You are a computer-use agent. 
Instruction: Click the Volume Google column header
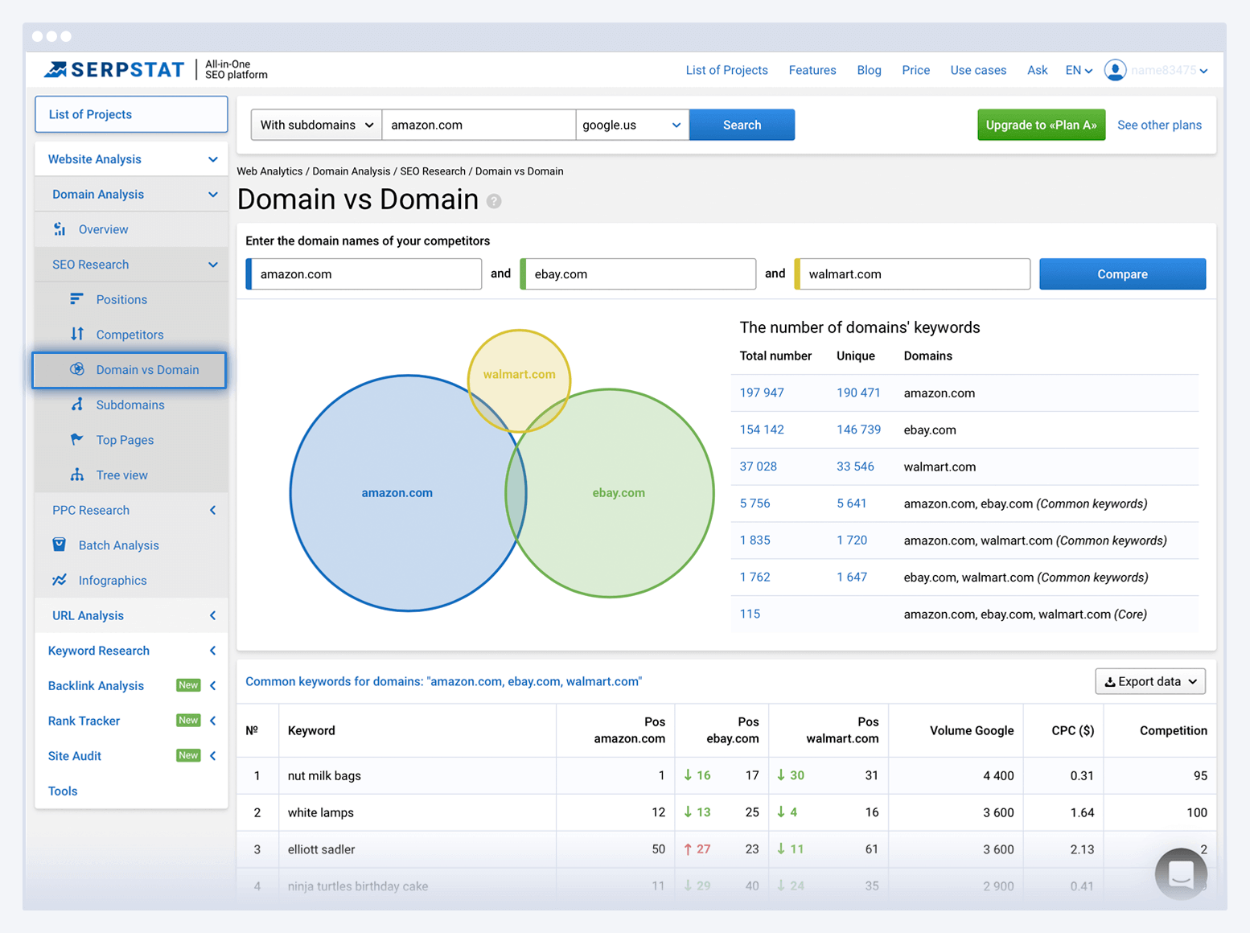click(x=972, y=730)
